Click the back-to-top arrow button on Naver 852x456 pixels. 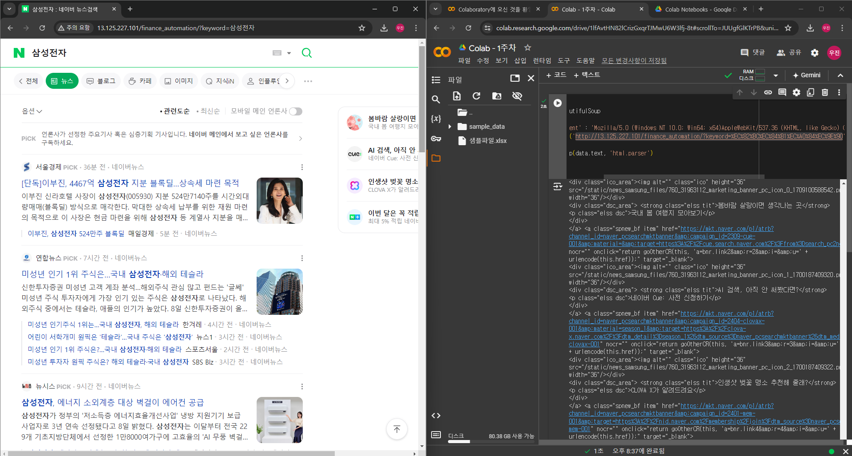(396, 429)
